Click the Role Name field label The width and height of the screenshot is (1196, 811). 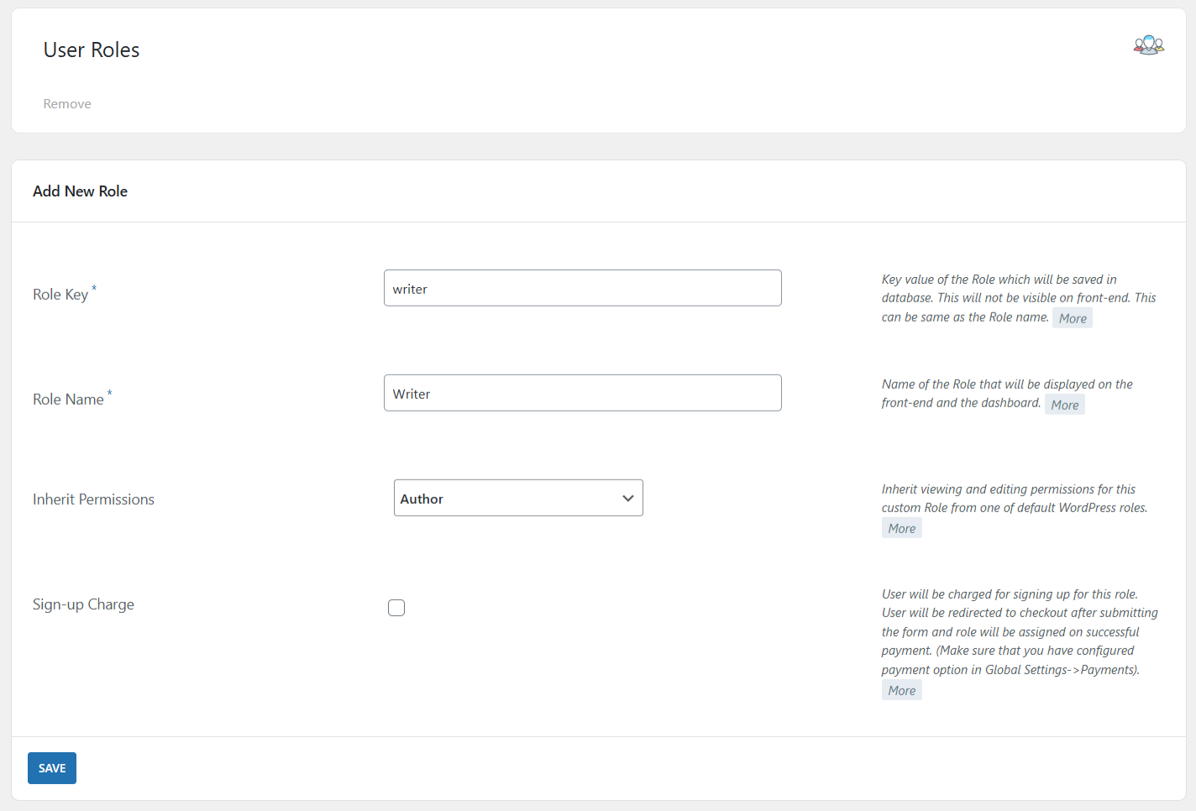point(68,400)
